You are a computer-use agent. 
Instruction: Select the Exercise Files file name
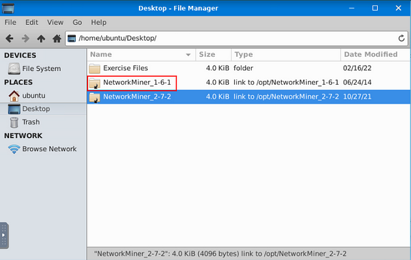(x=125, y=68)
